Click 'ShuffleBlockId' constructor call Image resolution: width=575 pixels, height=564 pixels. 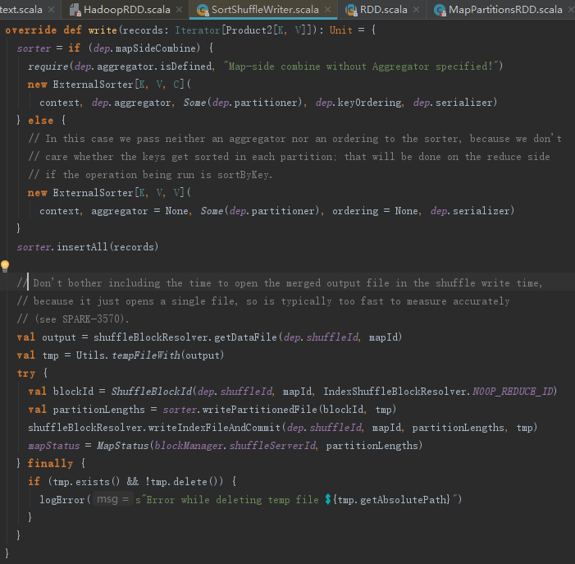[x=152, y=392]
